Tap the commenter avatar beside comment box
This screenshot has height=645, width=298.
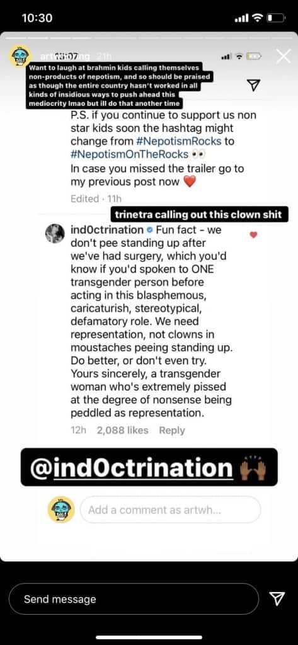tap(61, 509)
